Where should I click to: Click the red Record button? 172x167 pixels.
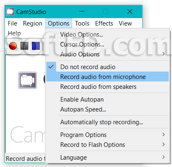pos(13,46)
